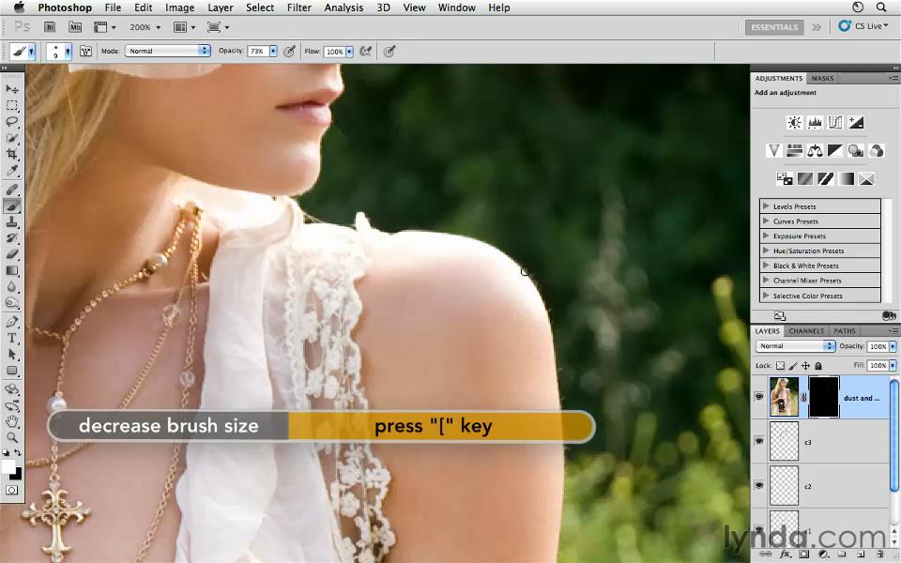Add a Vibrance adjustment
Image resolution: width=901 pixels, height=563 pixels.
[x=774, y=150]
